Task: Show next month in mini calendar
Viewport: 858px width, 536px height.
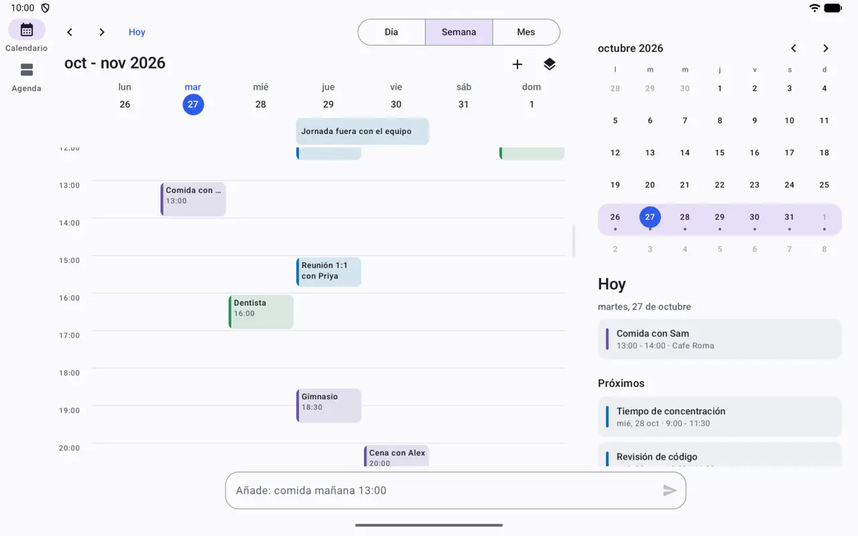Action: [x=826, y=48]
